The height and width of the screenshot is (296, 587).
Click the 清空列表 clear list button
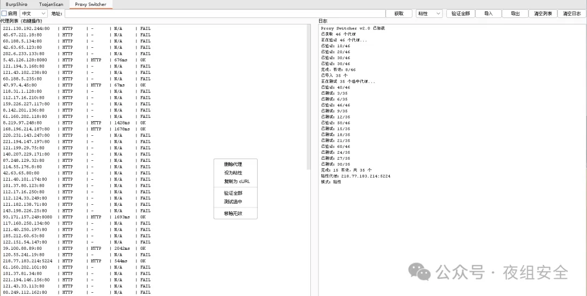543,14
